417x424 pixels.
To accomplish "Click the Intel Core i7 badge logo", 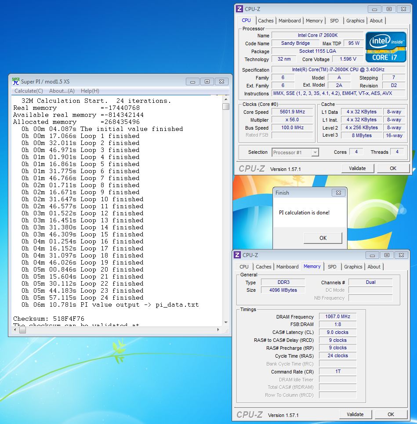I will tap(386, 47).
